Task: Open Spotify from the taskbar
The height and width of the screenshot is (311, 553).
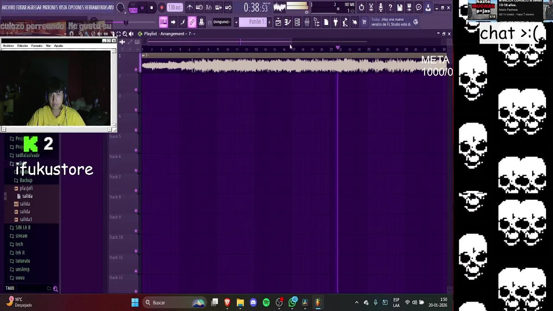Action: click(x=266, y=302)
